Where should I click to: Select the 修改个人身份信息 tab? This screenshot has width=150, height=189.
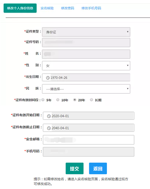[x=20, y=8]
